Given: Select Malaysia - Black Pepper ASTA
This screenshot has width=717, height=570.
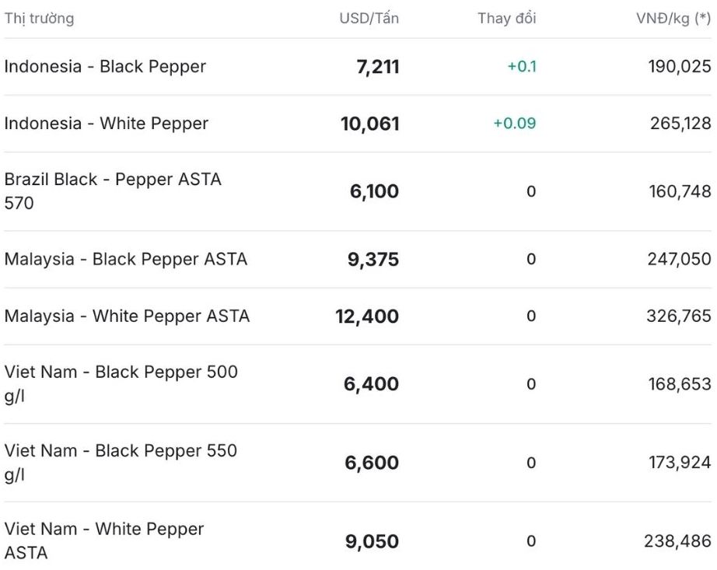Looking at the screenshot, I should point(126,259).
